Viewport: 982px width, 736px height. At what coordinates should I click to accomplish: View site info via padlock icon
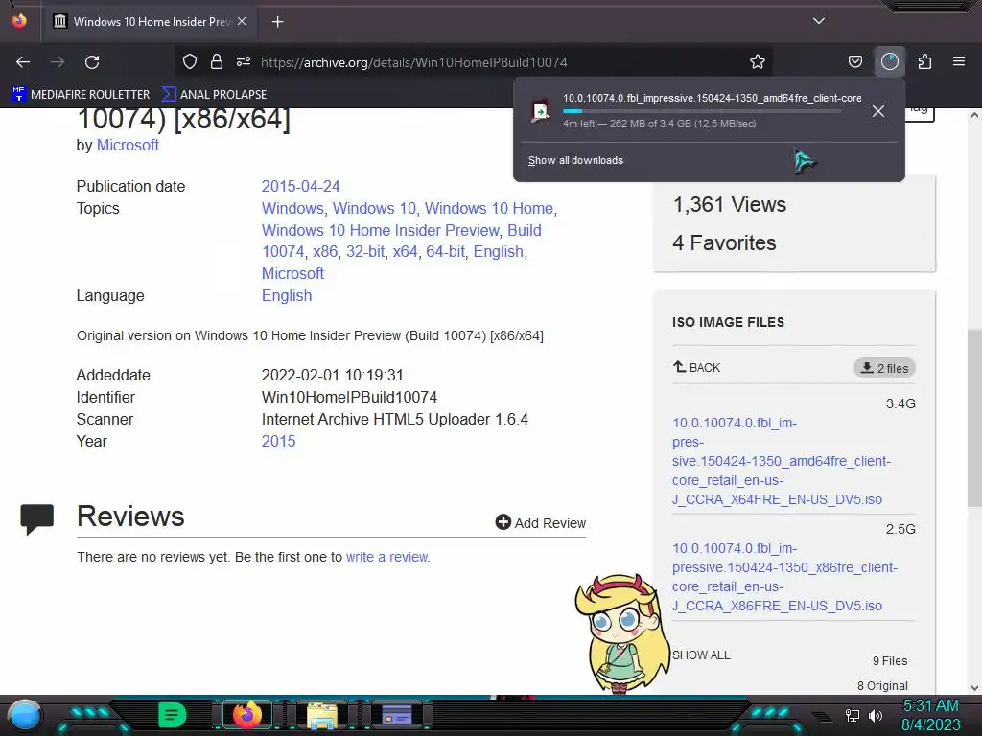click(217, 61)
